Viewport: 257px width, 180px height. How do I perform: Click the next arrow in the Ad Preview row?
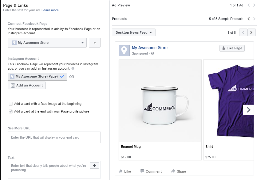254,5
